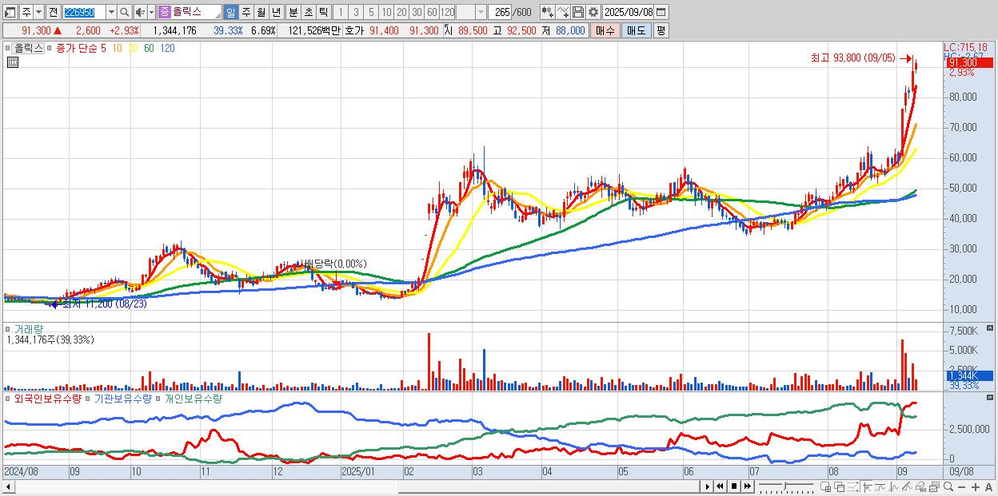Expand the stock code history dropdown

tap(111, 12)
